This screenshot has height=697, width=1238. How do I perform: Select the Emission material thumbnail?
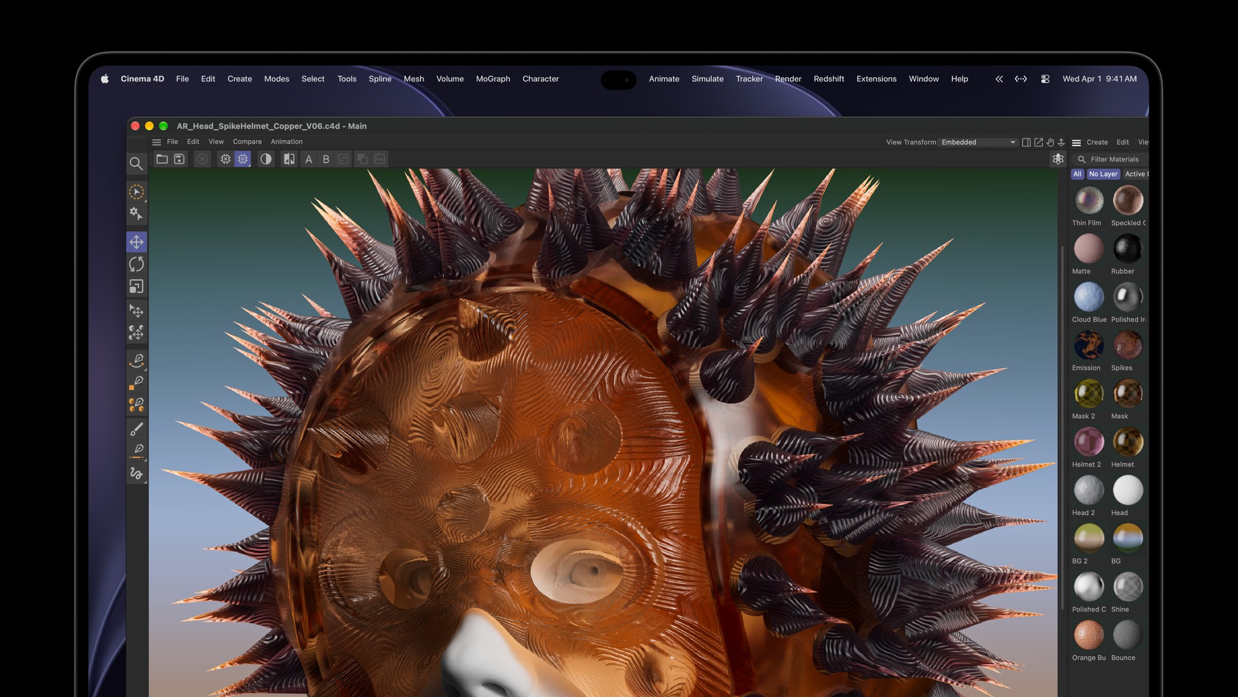pyautogui.click(x=1088, y=345)
